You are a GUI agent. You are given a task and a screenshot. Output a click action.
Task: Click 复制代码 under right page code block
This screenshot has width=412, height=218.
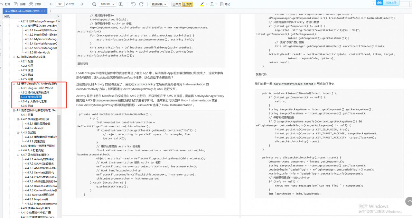click(x=261, y=74)
